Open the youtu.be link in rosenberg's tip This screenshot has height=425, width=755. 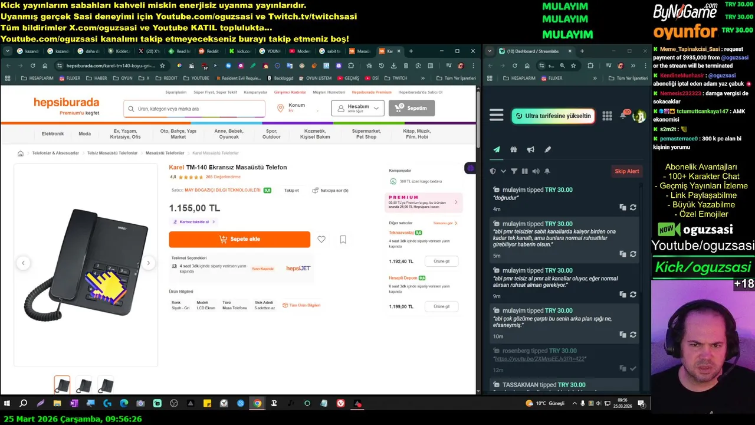pos(540,359)
